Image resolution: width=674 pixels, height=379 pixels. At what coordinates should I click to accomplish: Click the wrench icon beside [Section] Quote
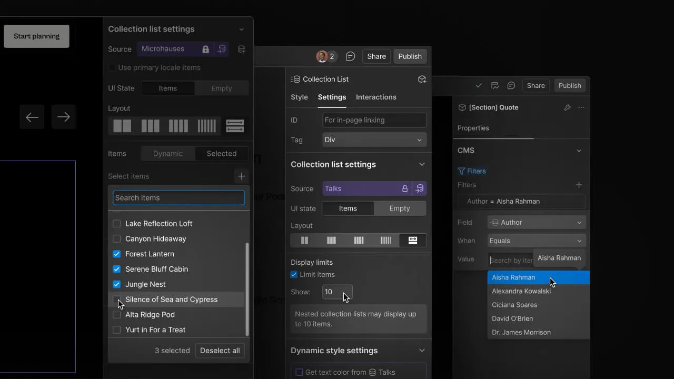[567, 107]
